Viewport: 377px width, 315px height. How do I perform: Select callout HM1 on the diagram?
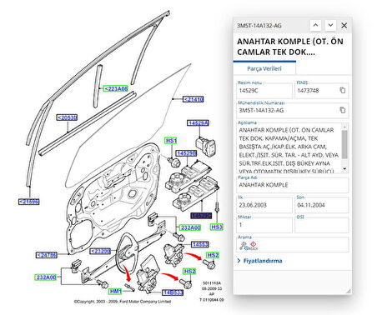point(115,291)
